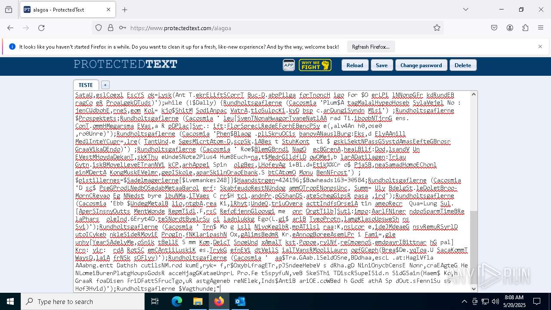Delete the note
This screenshot has height=310, width=551.
463,65
